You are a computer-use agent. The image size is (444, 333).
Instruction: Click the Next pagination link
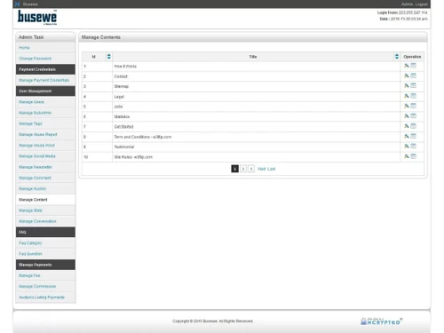pyautogui.click(x=261, y=169)
